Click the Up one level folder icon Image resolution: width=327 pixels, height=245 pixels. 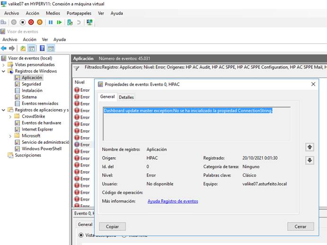point(23,48)
